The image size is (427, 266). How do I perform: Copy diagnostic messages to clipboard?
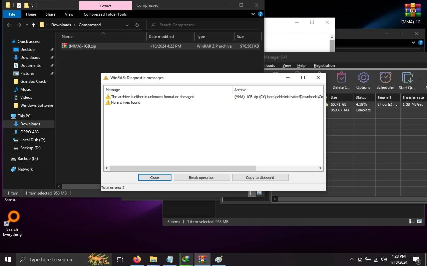coord(260,178)
